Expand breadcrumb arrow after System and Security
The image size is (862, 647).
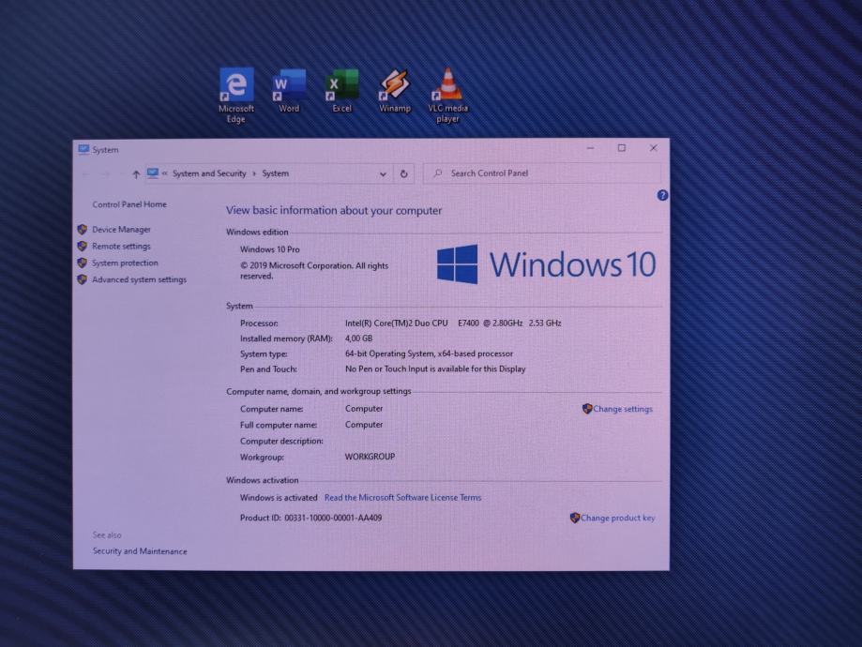point(254,173)
